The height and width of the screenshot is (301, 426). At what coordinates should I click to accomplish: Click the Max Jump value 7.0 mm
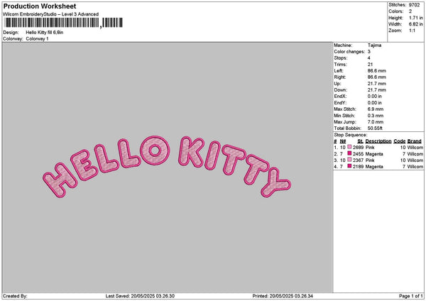[376, 122]
